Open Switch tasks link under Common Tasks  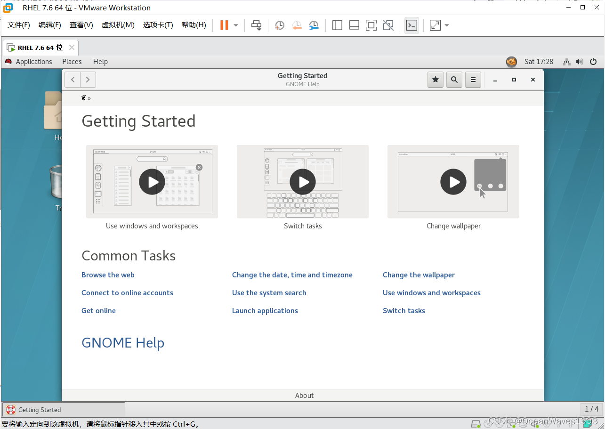[404, 311]
